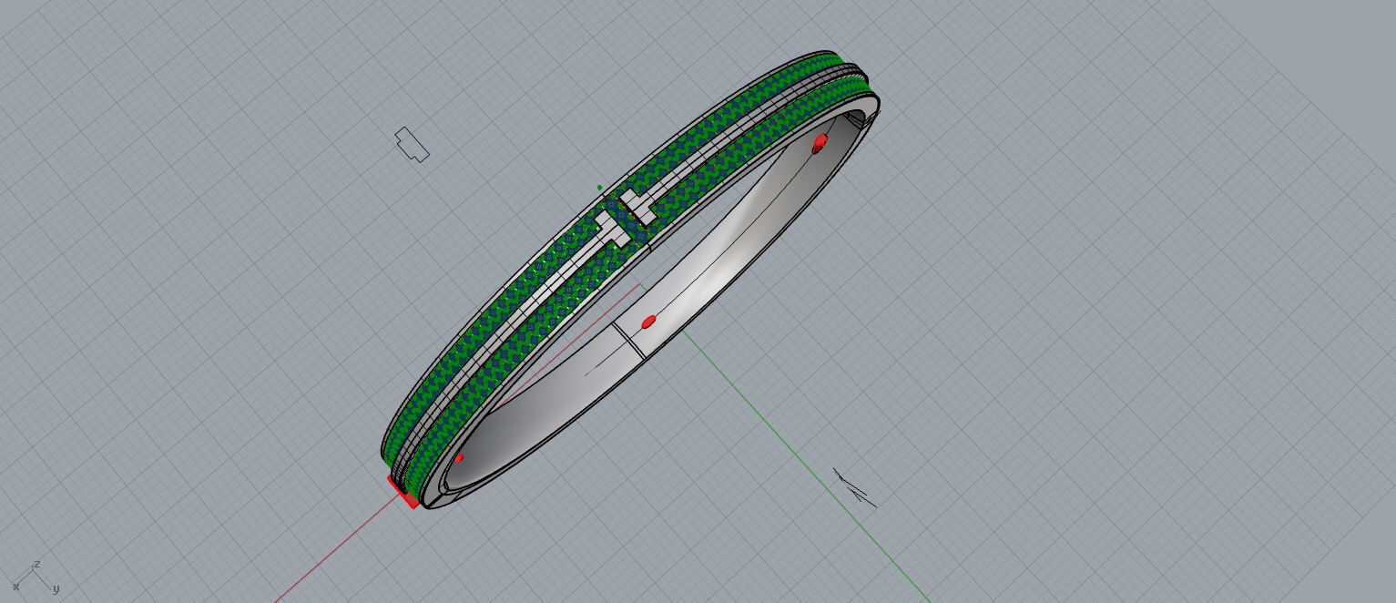Image resolution: width=1396 pixels, height=603 pixels.
Task: Pick the red rectangular block at the bracelet's bottom end
Action: tap(403, 492)
